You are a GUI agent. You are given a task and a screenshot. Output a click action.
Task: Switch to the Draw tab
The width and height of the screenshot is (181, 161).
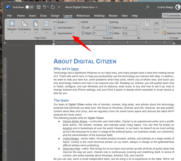[x=44, y=16]
